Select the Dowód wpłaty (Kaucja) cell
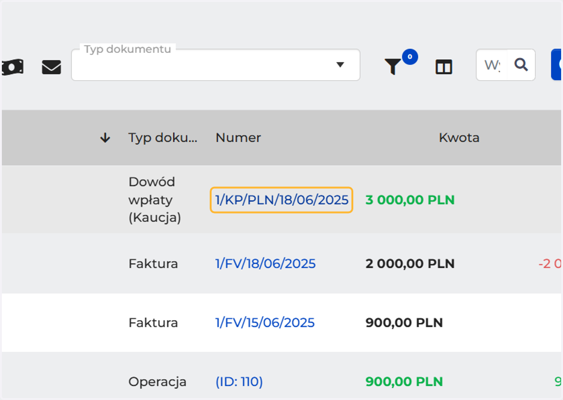Screen dimensions: 563x400 155,200
